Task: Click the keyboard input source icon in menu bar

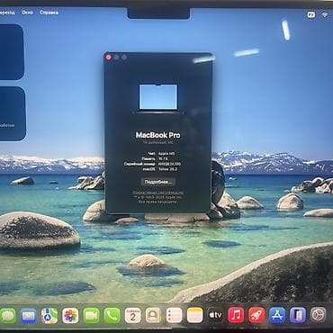Action: [x=311, y=14]
